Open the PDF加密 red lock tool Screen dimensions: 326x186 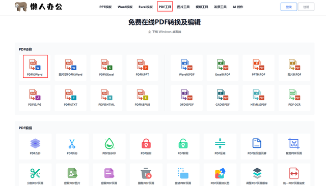pos(146,146)
